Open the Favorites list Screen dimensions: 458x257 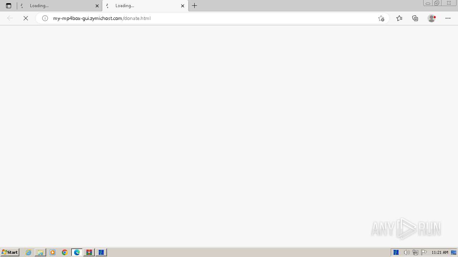click(399, 18)
